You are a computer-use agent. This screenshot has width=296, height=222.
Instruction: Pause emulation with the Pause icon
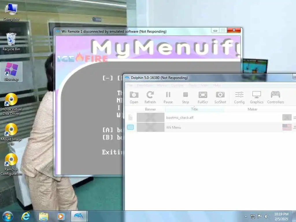(168, 97)
